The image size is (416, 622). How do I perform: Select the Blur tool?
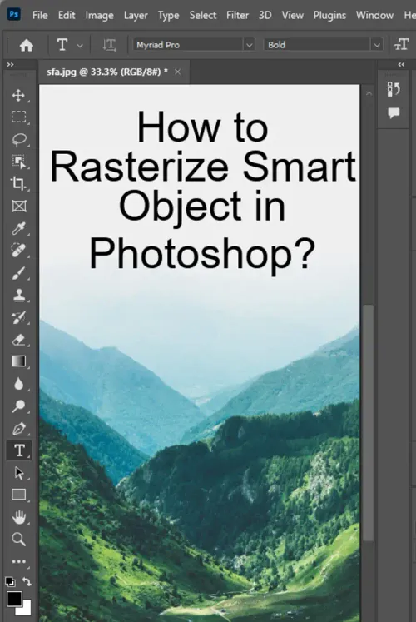pyautogui.click(x=18, y=384)
